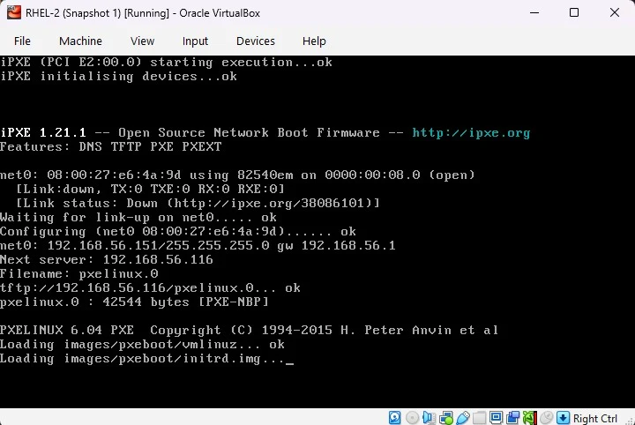The image size is (635, 425).
Task: Click the keyboard capture host key arrow icon
Action: click(x=564, y=418)
